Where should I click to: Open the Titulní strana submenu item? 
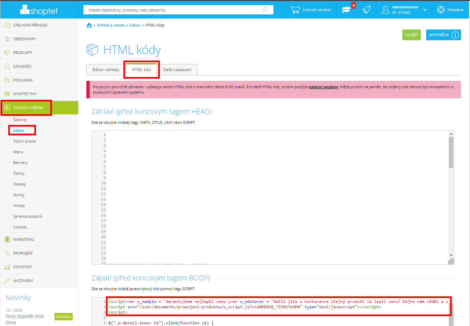pos(24,141)
